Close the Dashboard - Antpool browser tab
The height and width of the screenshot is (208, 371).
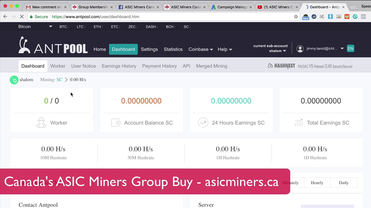pos(343,7)
